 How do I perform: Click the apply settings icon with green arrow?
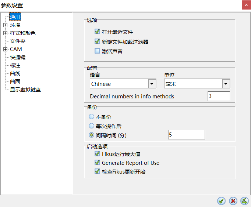tap(244, 201)
